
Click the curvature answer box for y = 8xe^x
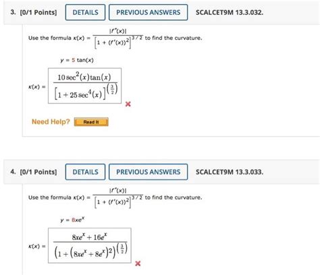(90, 245)
